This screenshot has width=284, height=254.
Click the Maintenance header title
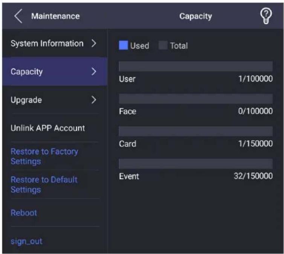tap(55, 16)
